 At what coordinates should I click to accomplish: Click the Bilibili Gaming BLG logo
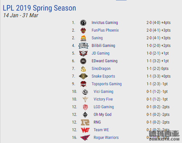pyautogui.click(x=84, y=46)
